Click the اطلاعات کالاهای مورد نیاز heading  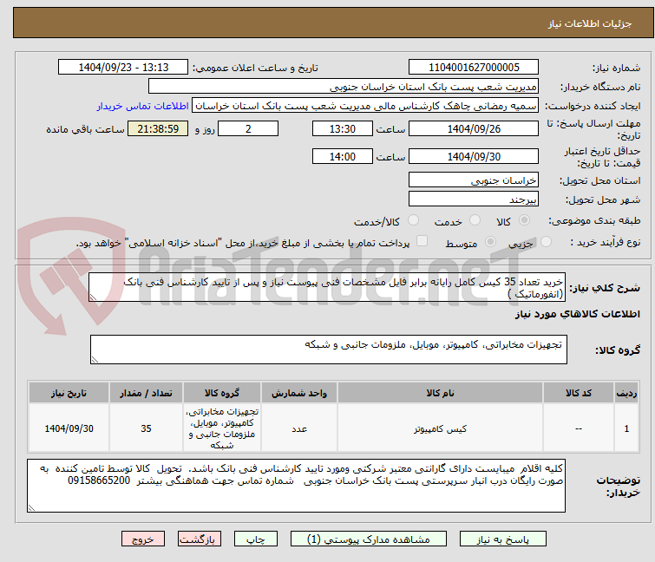tap(577, 314)
